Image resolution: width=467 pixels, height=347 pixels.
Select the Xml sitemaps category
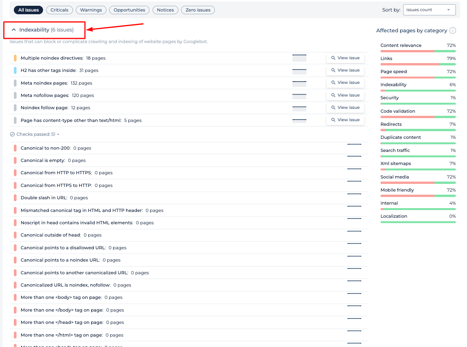pyautogui.click(x=418, y=165)
